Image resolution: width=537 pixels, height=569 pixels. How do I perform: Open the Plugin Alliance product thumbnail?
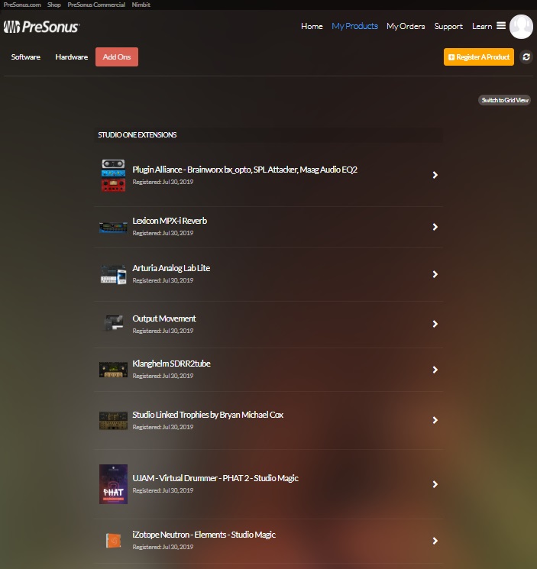pyautogui.click(x=113, y=175)
